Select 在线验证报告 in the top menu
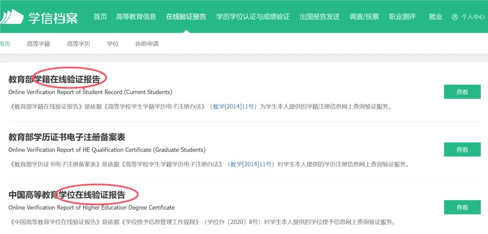Screen dimensions: 488x234 click(x=186, y=17)
